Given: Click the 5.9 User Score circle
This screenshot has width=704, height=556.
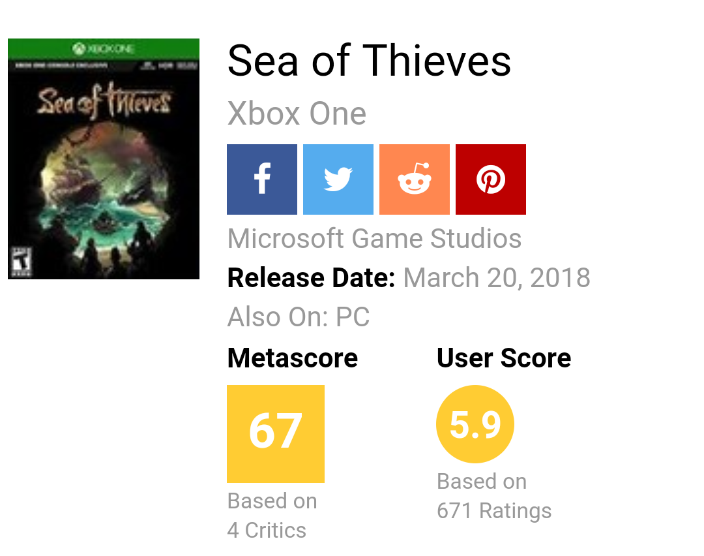Looking at the screenshot, I should (475, 424).
